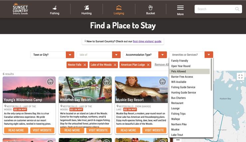The image size is (246, 142).
Task: Expand the Town or City dropdown
Action: 70,55
